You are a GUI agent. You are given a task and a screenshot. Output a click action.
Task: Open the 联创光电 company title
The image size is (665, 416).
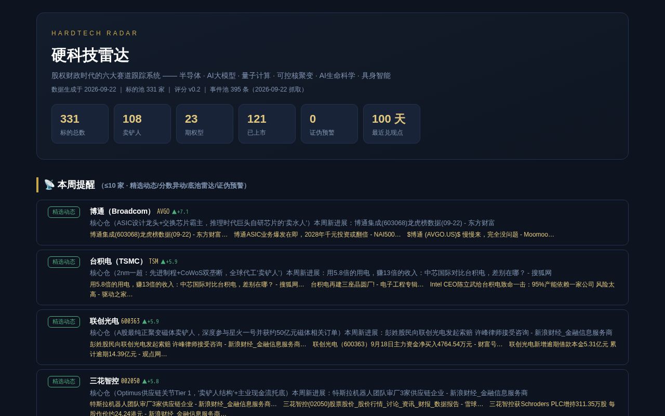104,321
